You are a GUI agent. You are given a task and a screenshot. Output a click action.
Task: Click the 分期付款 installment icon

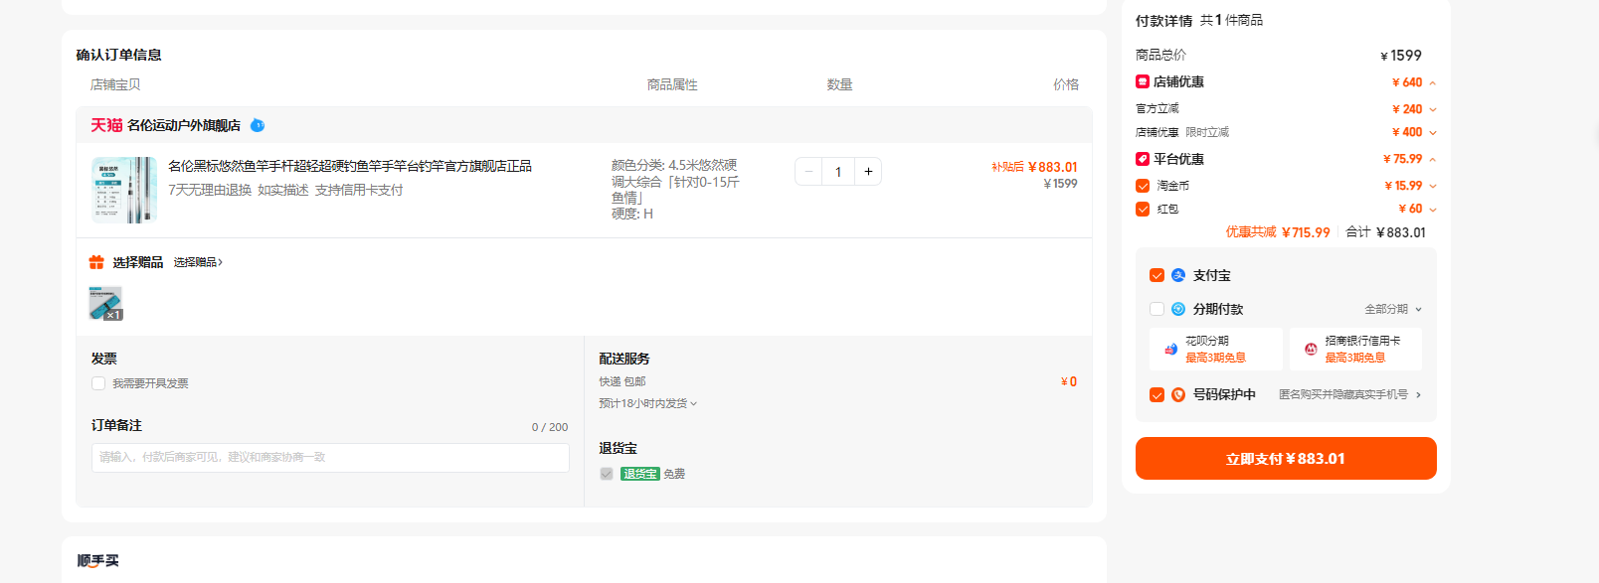pos(1178,309)
